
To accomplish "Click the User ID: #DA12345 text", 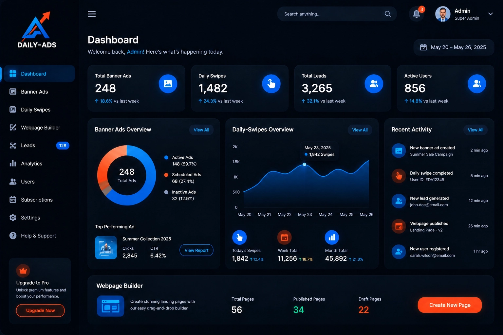I will (x=427, y=180).
